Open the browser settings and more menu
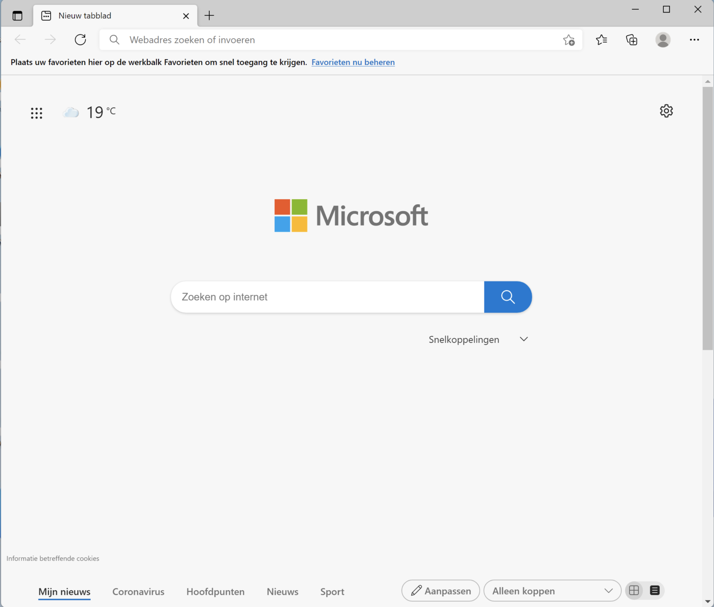Screen dimensions: 714x607 (694, 40)
